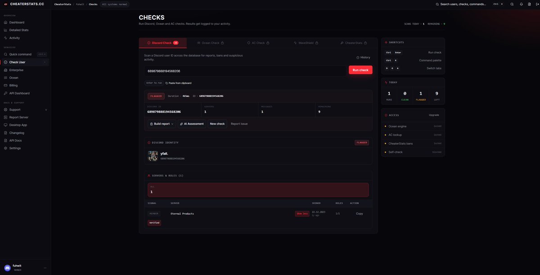Open check History
The image size is (540, 275).
[363, 57]
